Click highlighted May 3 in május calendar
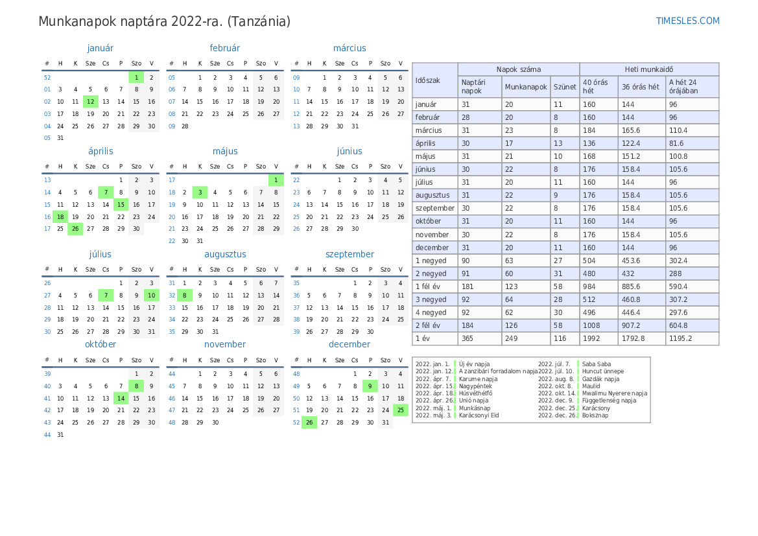The width and height of the screenshot is (758, 536). [x=200, y=192]
